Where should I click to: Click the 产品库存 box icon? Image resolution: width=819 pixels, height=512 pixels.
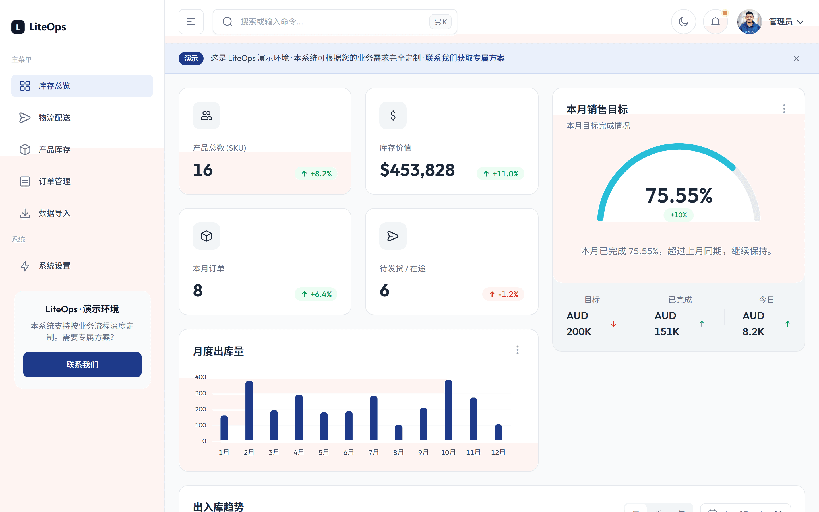click(25, 149)
